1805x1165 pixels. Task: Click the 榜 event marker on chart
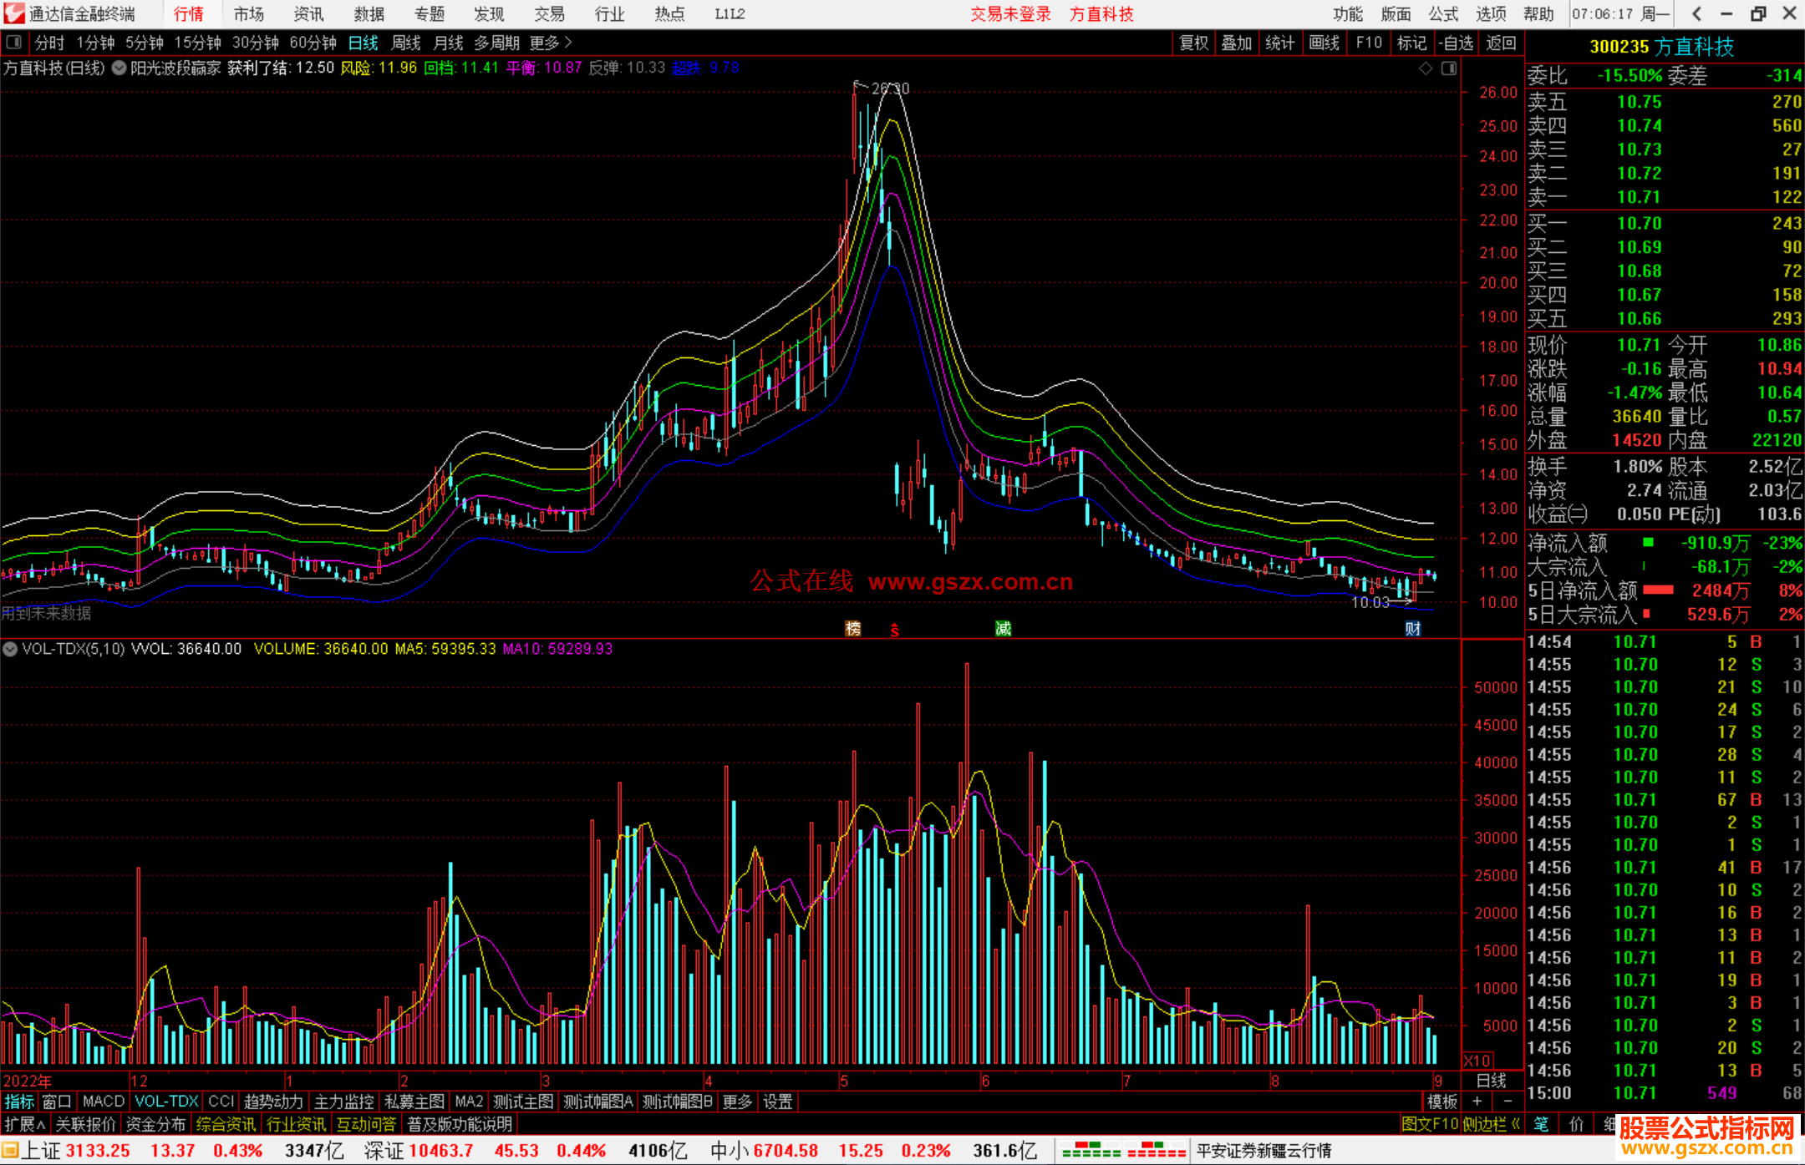[852, 629]
